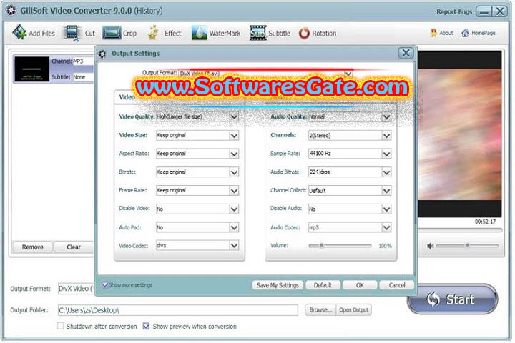Click the Clear button
This screenshot has width=515, height=343.
74,247
